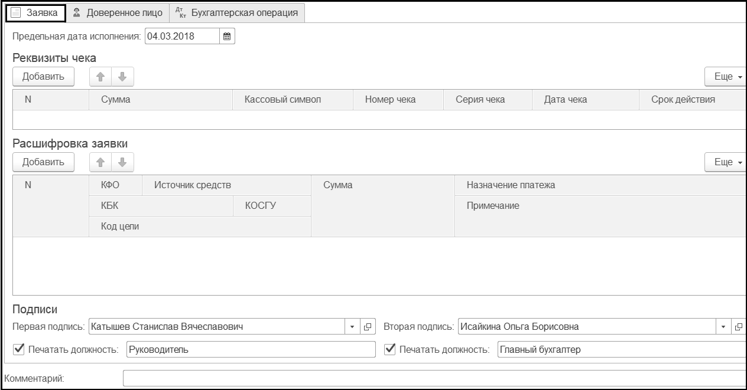Click 'Добавить' under Реквизиты чека
Viewport: 747px width, 390px height.
[43, 77]
